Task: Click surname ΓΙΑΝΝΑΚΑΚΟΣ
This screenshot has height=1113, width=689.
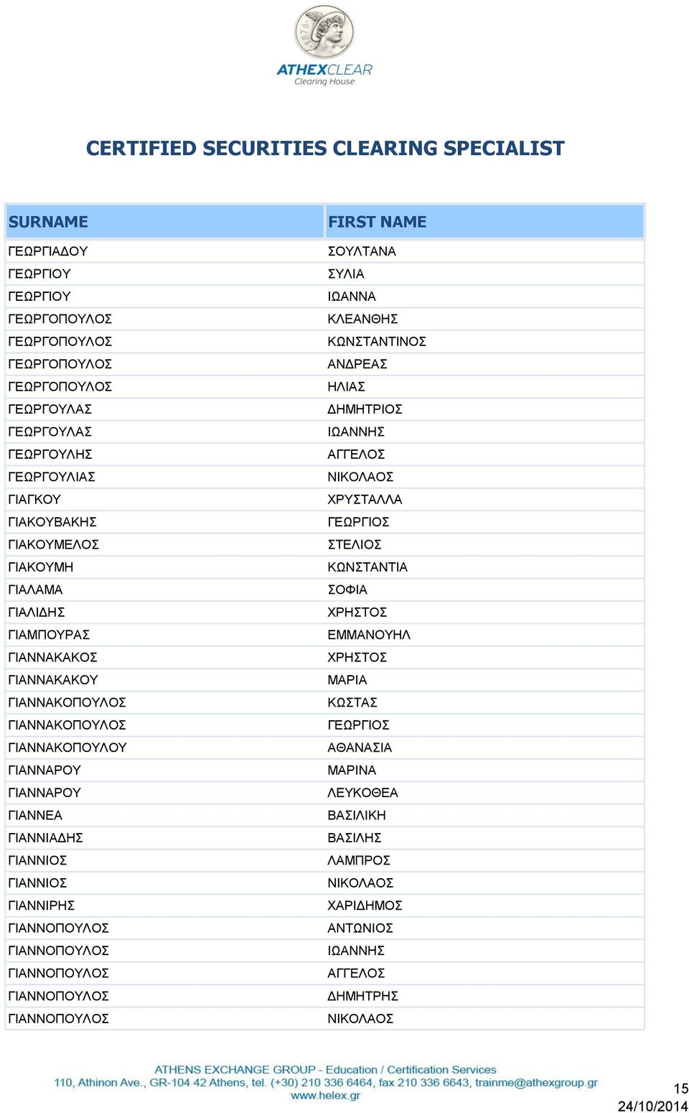Action: point(52,658)
